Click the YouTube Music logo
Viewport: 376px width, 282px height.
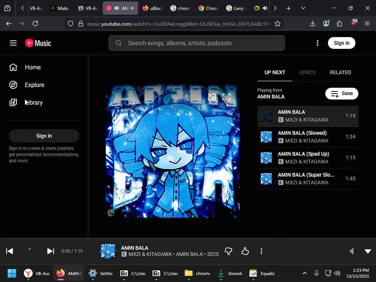click(x=38, y=43)
